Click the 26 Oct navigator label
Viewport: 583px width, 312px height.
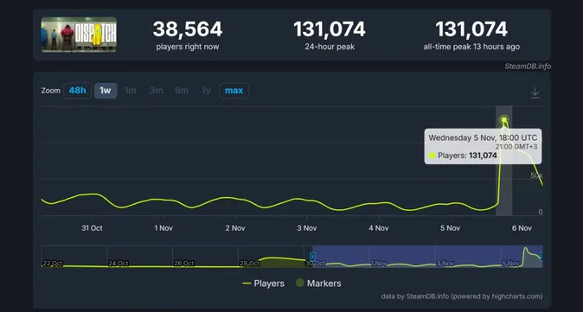(x=184, y=263)
